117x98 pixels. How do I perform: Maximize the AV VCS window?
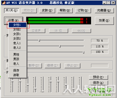(x=108, y=3)
